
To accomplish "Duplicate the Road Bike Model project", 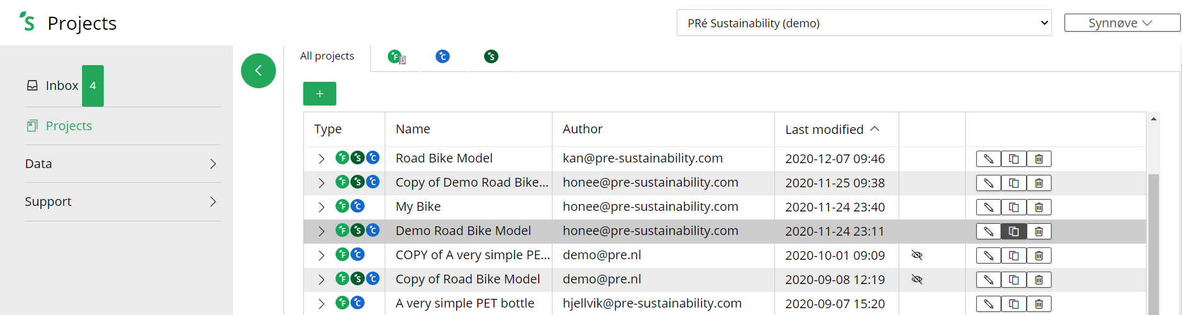I will click(1014, 159).
